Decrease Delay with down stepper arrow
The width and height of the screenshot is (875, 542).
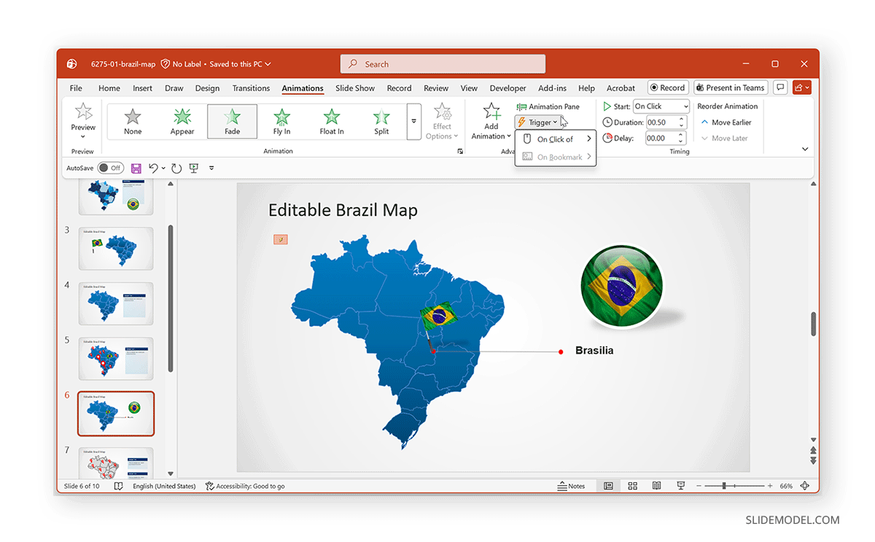682,141
